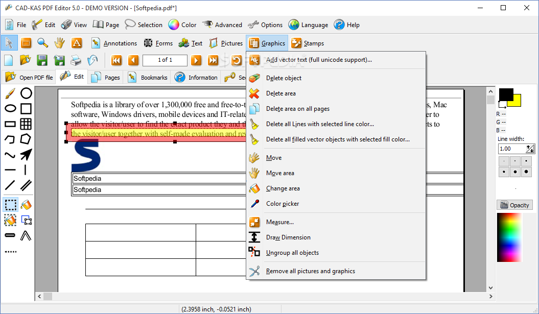Select the dotted line tool
Image resolution: width=539 pixels, height=314 pixels.
pos(10,252)
